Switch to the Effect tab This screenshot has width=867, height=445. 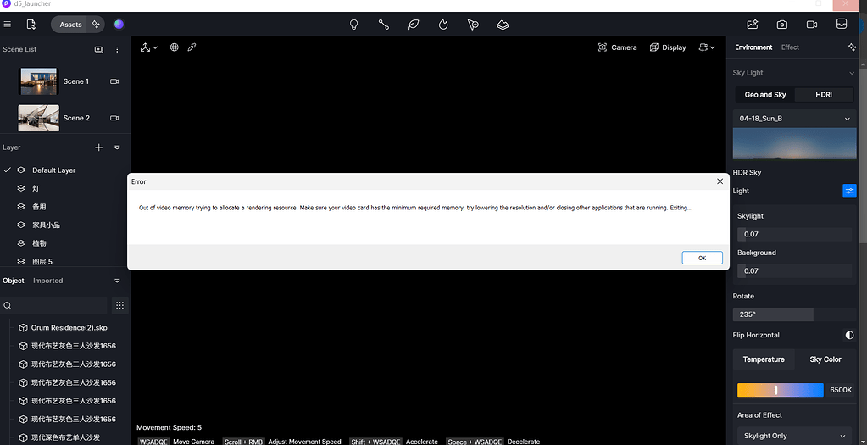point(790,47)
